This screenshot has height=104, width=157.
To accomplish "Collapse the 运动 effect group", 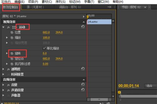I will point(3,27).
